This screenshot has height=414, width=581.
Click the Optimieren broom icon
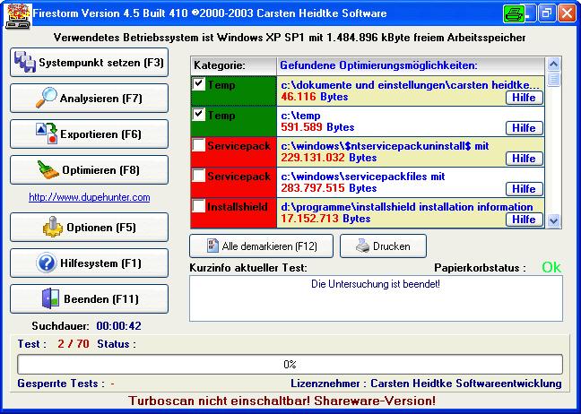click(48, 170)
